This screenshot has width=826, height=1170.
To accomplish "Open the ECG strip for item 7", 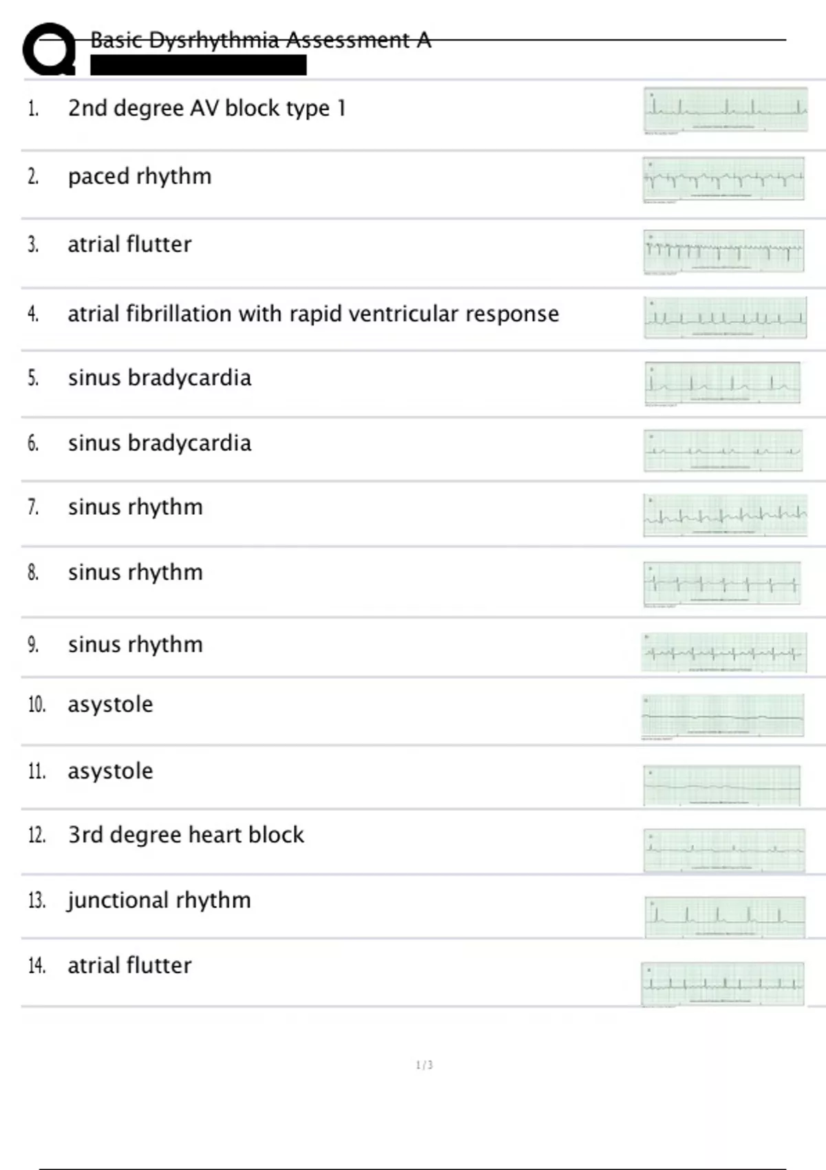I will (725, 515).
